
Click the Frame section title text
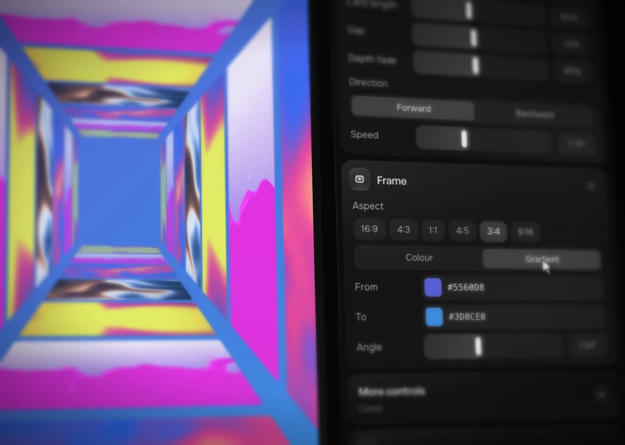tap(392, 181)
